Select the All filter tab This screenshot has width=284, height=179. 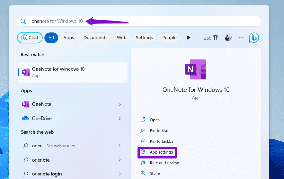point(51,38)
